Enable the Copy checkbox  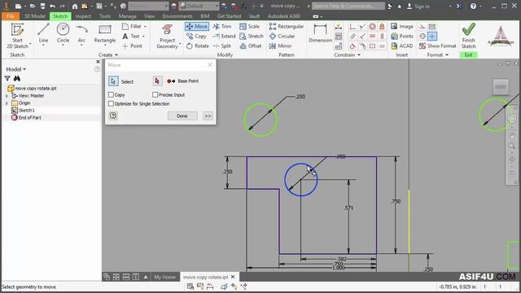point(112,94)
